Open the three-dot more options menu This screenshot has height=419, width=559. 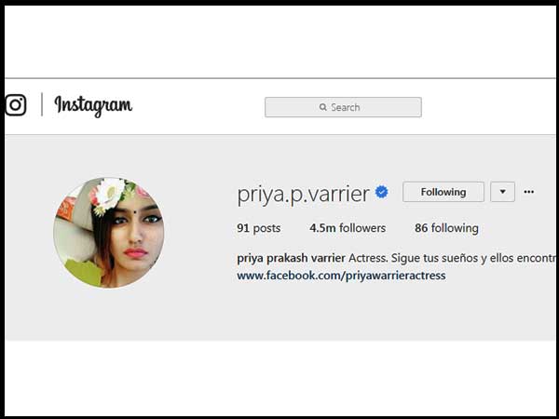coord(528,192)
